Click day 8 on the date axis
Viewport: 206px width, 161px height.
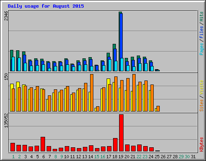pyautogui.click(x=56, y=157)
